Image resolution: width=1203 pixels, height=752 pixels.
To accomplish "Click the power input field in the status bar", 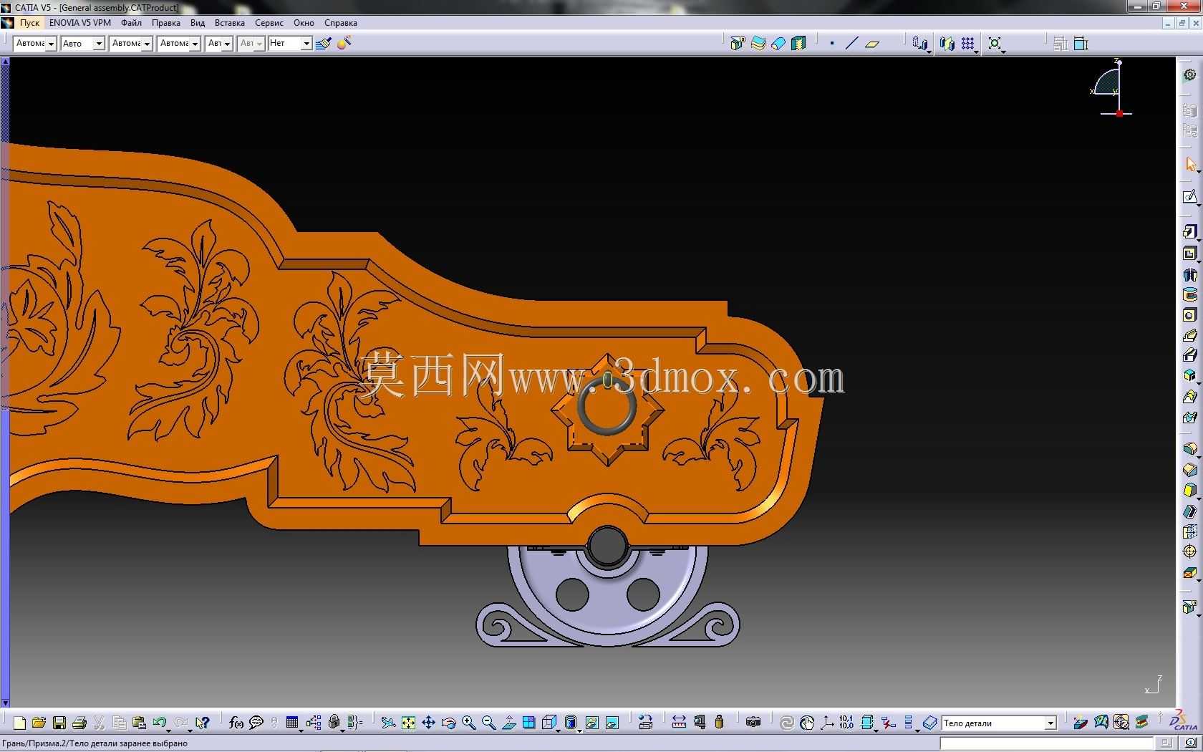I will pos(1047,743).
